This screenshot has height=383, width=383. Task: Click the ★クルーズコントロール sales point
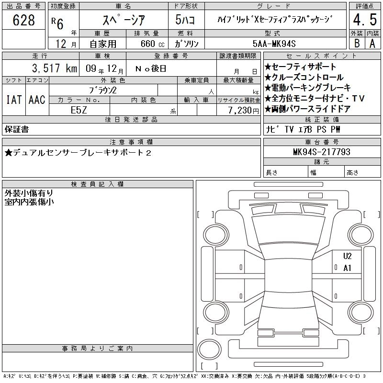coord(304,78)
